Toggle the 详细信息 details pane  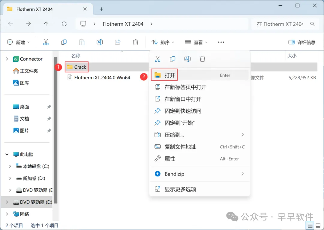pos(302,42)
